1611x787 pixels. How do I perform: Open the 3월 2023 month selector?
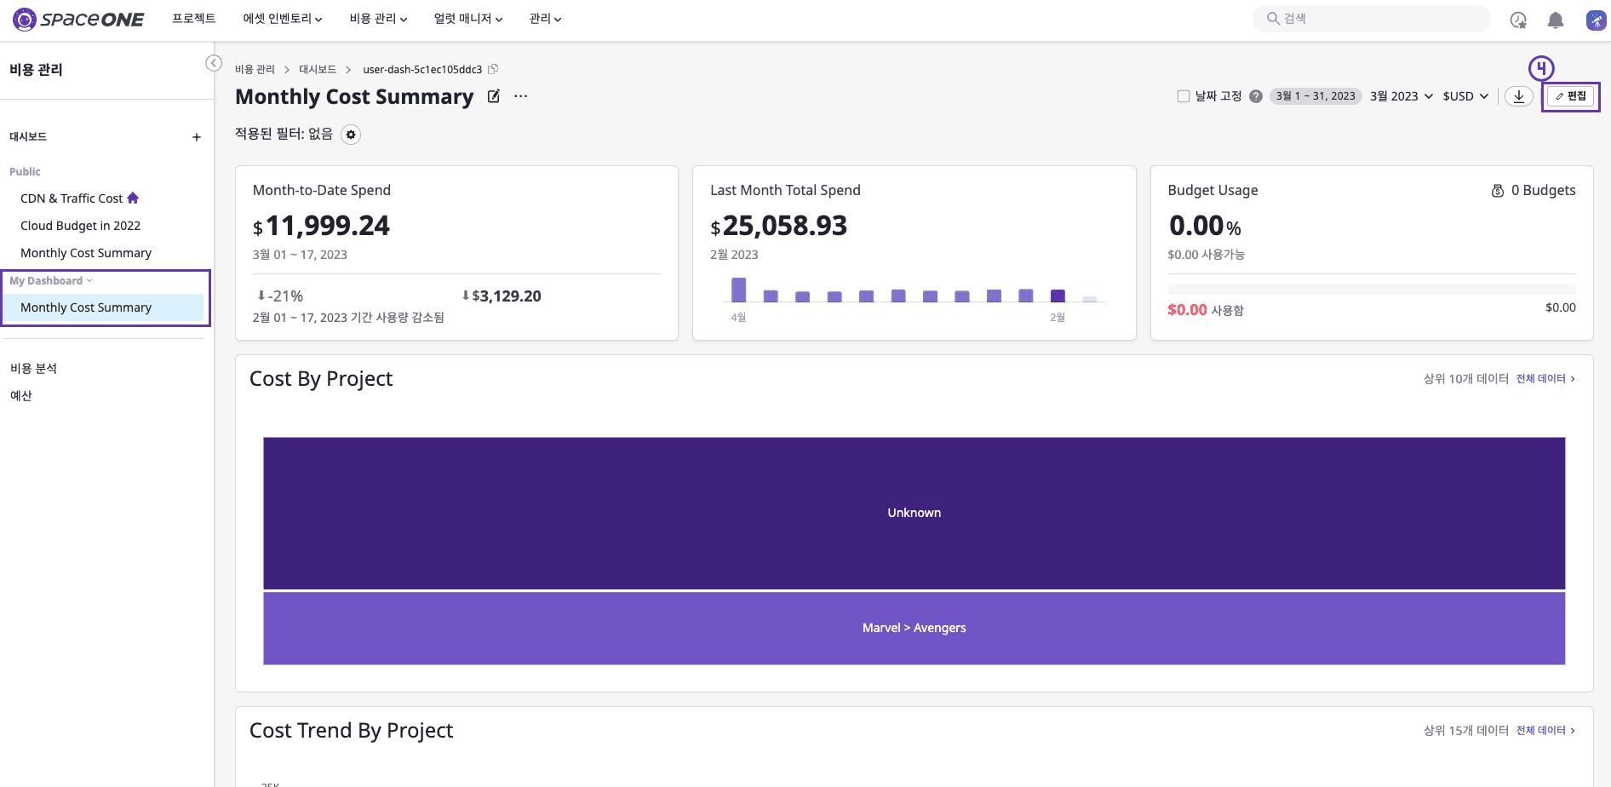[x=1402, y=96]
